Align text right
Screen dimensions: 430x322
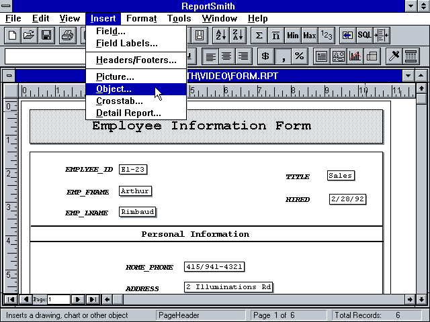click(x=243, y=56)
